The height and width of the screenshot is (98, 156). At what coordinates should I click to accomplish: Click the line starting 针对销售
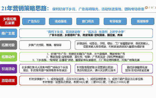click(86, 82)
